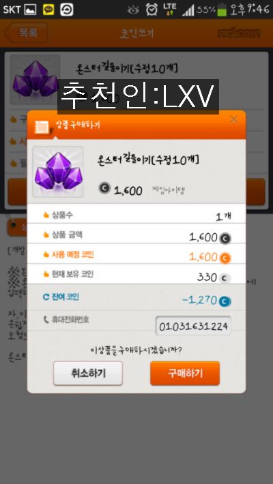Close the 상품구매하기 dialog with X
This screenshot has width=273, height=484.
point(233,119)
